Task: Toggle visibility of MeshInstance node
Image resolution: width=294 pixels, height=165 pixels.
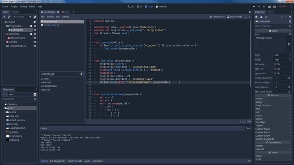Action: pos(35,38)
